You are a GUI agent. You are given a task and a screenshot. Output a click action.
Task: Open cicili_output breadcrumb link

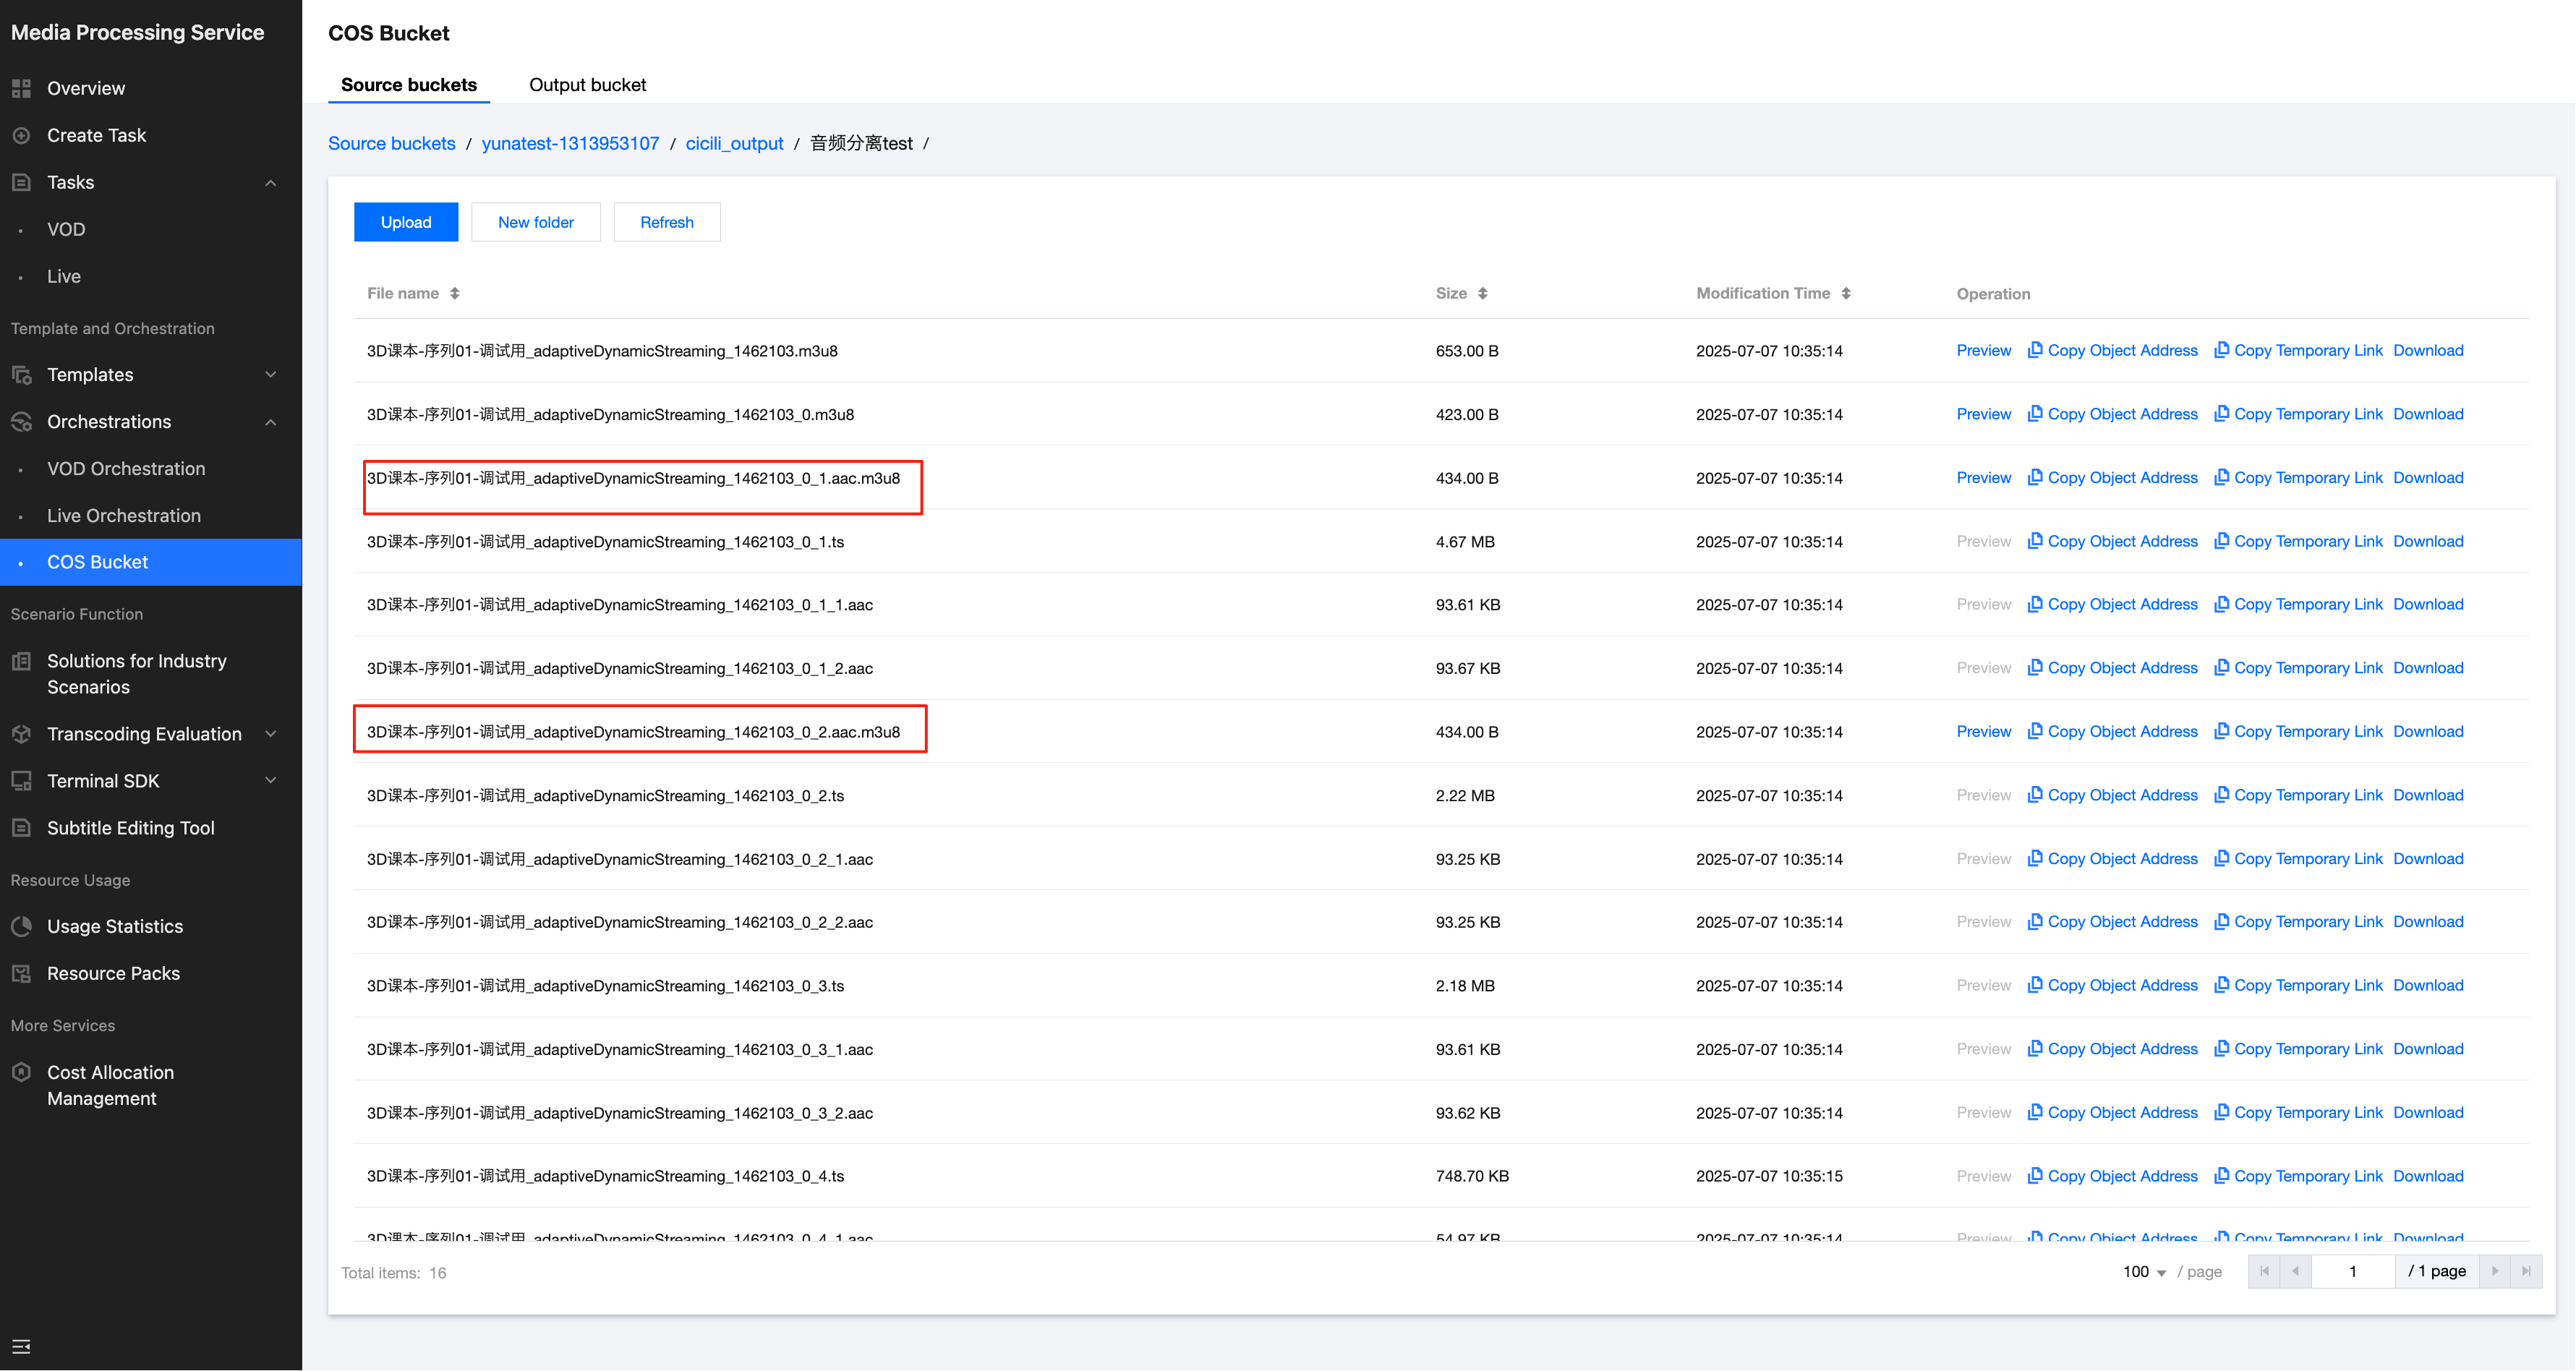pos(734,144)
